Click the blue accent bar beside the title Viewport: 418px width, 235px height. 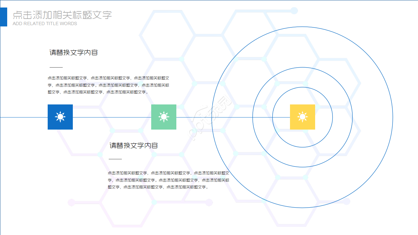click(x=3, y=17)
